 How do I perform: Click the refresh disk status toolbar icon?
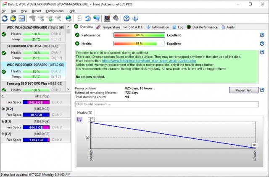pyautogui.click(x=5, y=18)
